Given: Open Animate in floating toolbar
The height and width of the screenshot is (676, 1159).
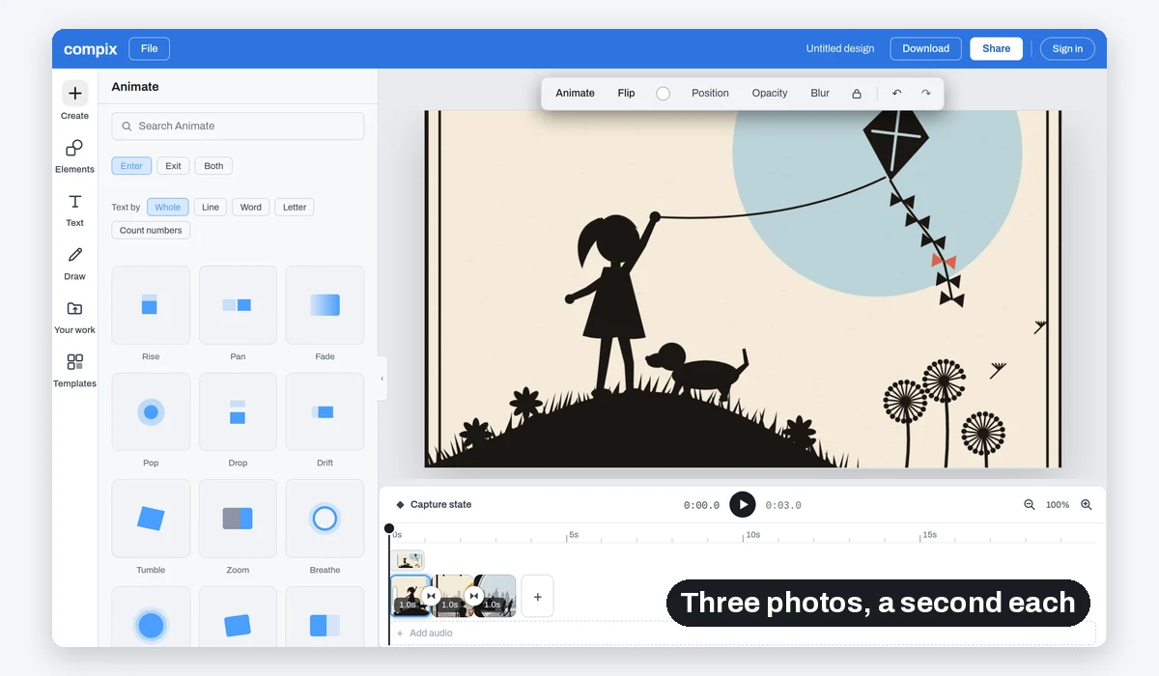Looking at the screenshot, I should (575, 94).
